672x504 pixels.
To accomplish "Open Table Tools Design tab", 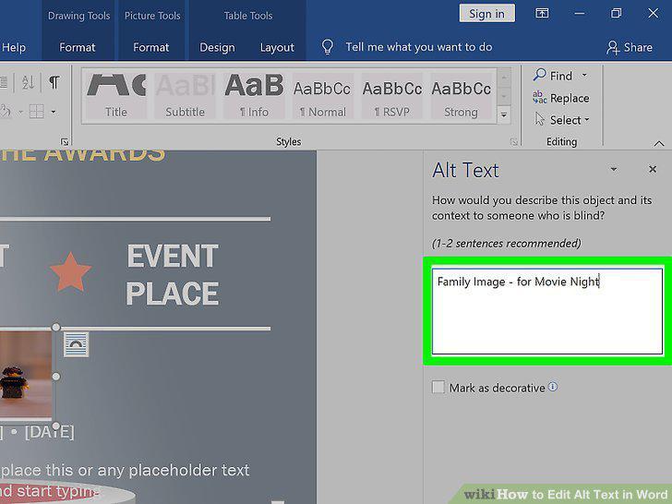I will 217,47.
